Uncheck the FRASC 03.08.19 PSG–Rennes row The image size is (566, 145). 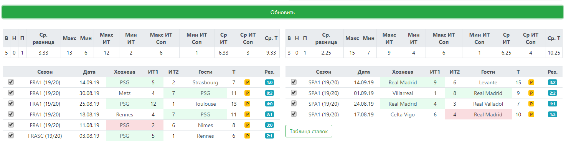[11, 135]
